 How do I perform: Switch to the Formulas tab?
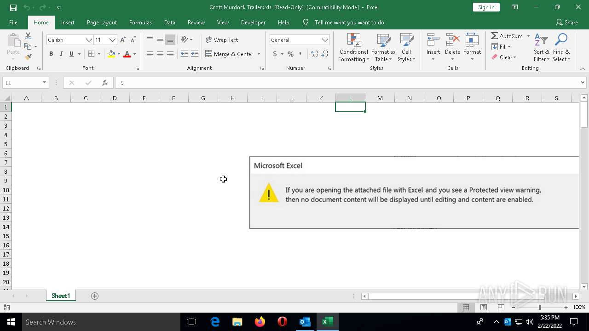(x=140, y=23)
